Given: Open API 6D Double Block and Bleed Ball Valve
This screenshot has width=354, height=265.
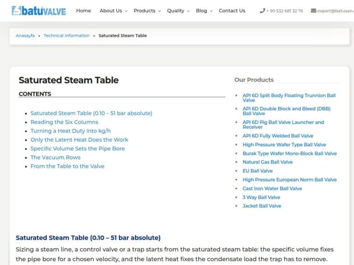Looking at the screenshot, I should (287, 111).
